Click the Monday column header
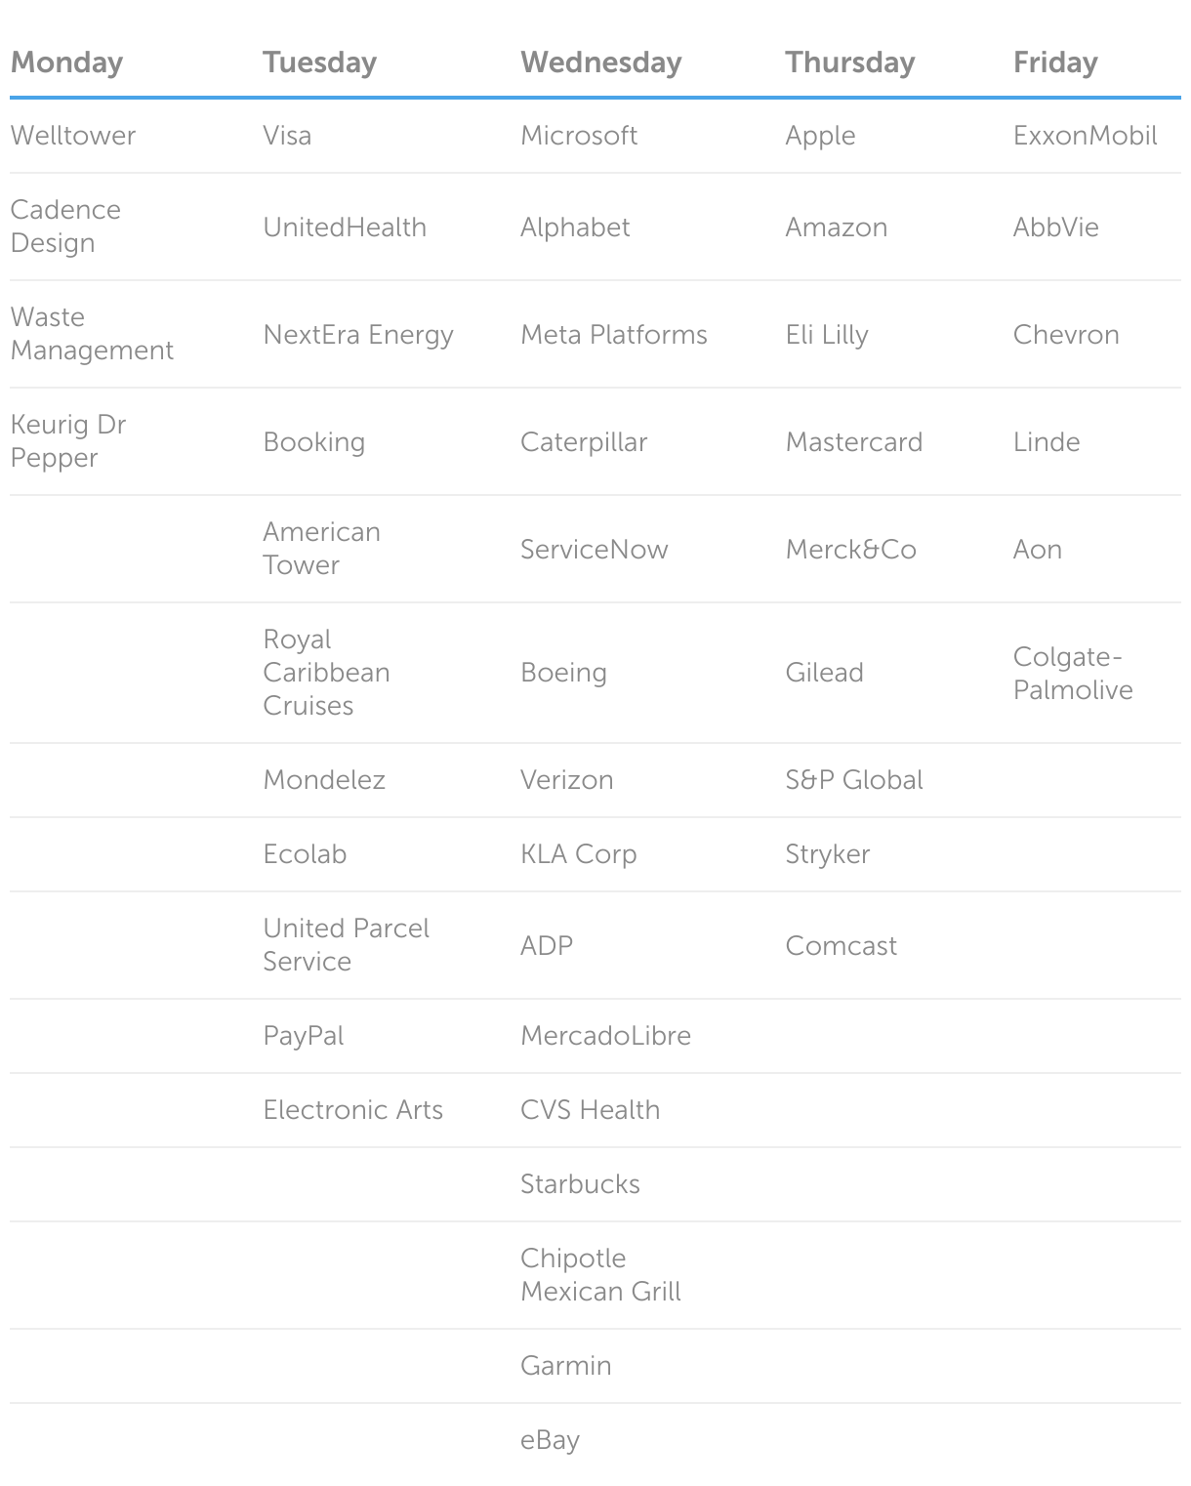The image size is (1191, 1486). [66, 62]
